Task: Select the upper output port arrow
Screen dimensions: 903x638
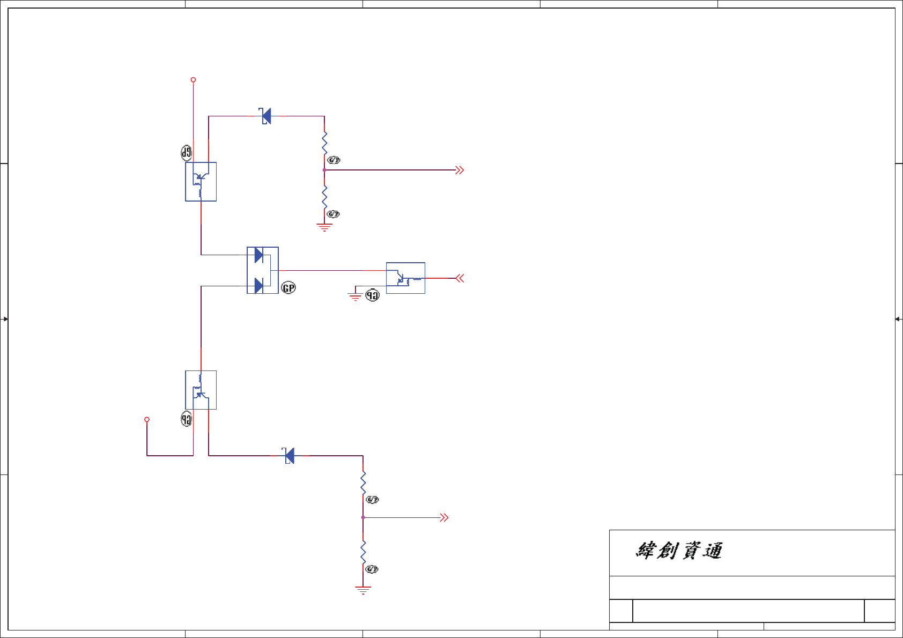Action: tap(460, 170)
